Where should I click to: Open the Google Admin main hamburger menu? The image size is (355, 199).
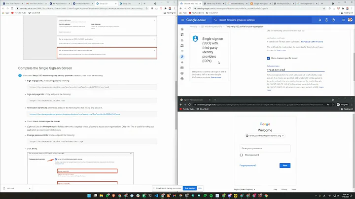click(x=182, y=20)
